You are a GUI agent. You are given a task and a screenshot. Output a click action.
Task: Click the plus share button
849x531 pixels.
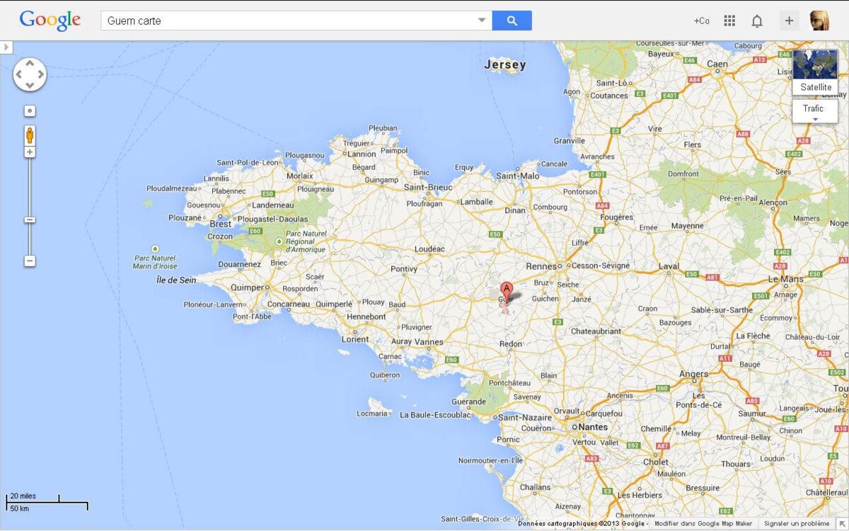pos(789,21)
